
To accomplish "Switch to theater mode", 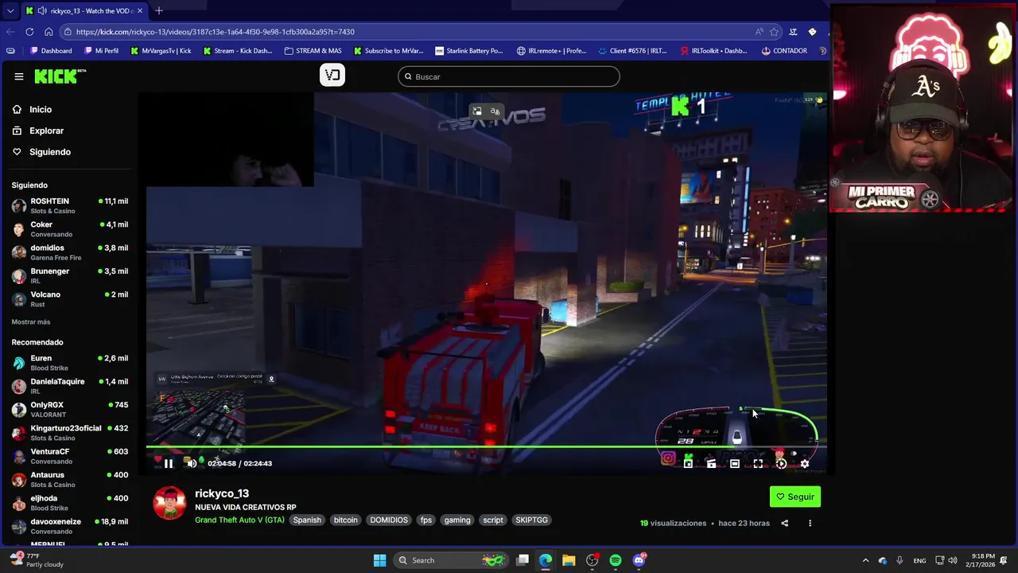I will (735, 463).
